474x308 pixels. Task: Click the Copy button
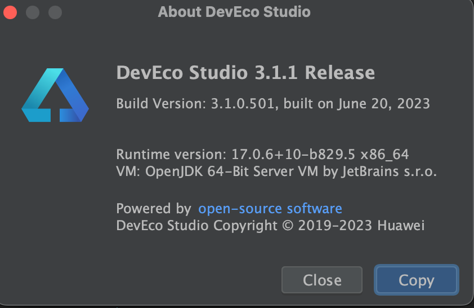tap(416, 280)
